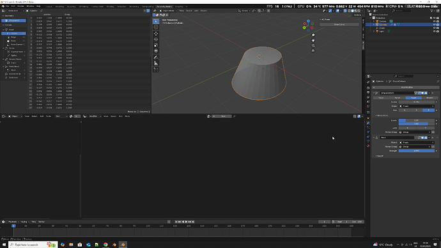The image size is (441, 248).
Task: Open SimpleDeform Vertex Group selector
Action: point(415,132)
